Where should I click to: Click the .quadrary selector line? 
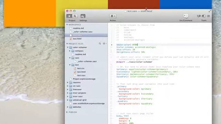click(122, 101)
